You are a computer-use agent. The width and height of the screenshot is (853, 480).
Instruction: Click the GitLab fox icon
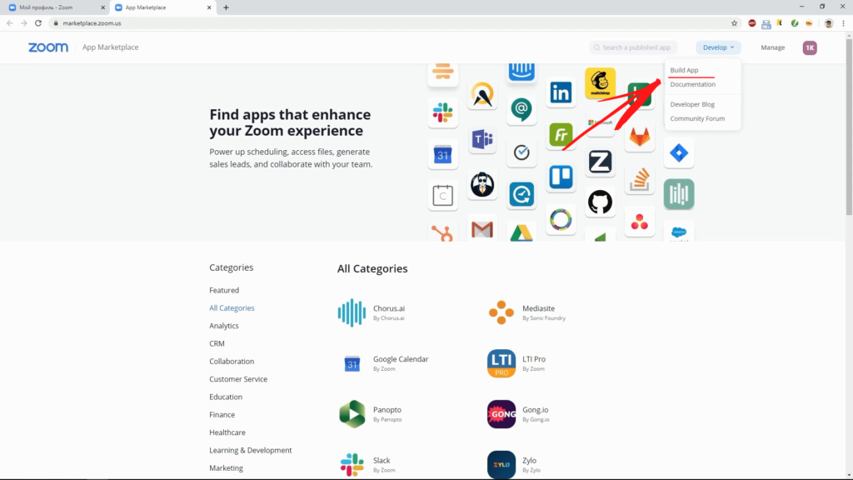[x=640, y=137]
